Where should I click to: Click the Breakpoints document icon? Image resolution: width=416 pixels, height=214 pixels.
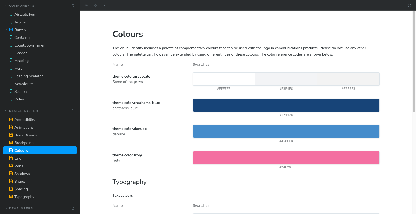pos(11,142)
